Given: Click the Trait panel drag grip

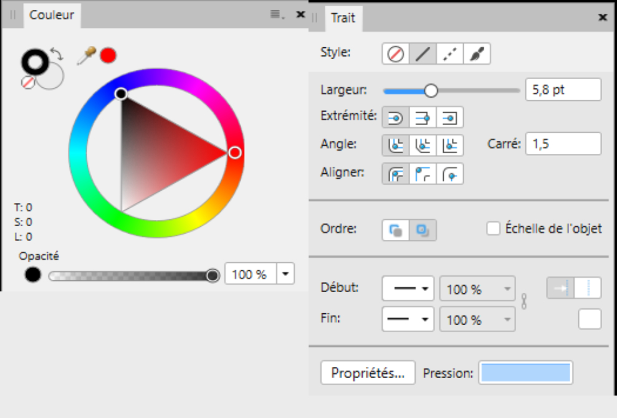Looking at the screenshot, I should (x=315, y=17).
